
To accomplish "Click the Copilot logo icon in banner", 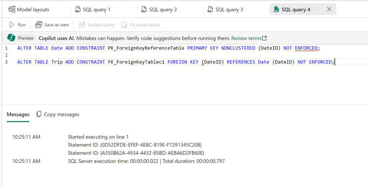I will click(11, 38).
